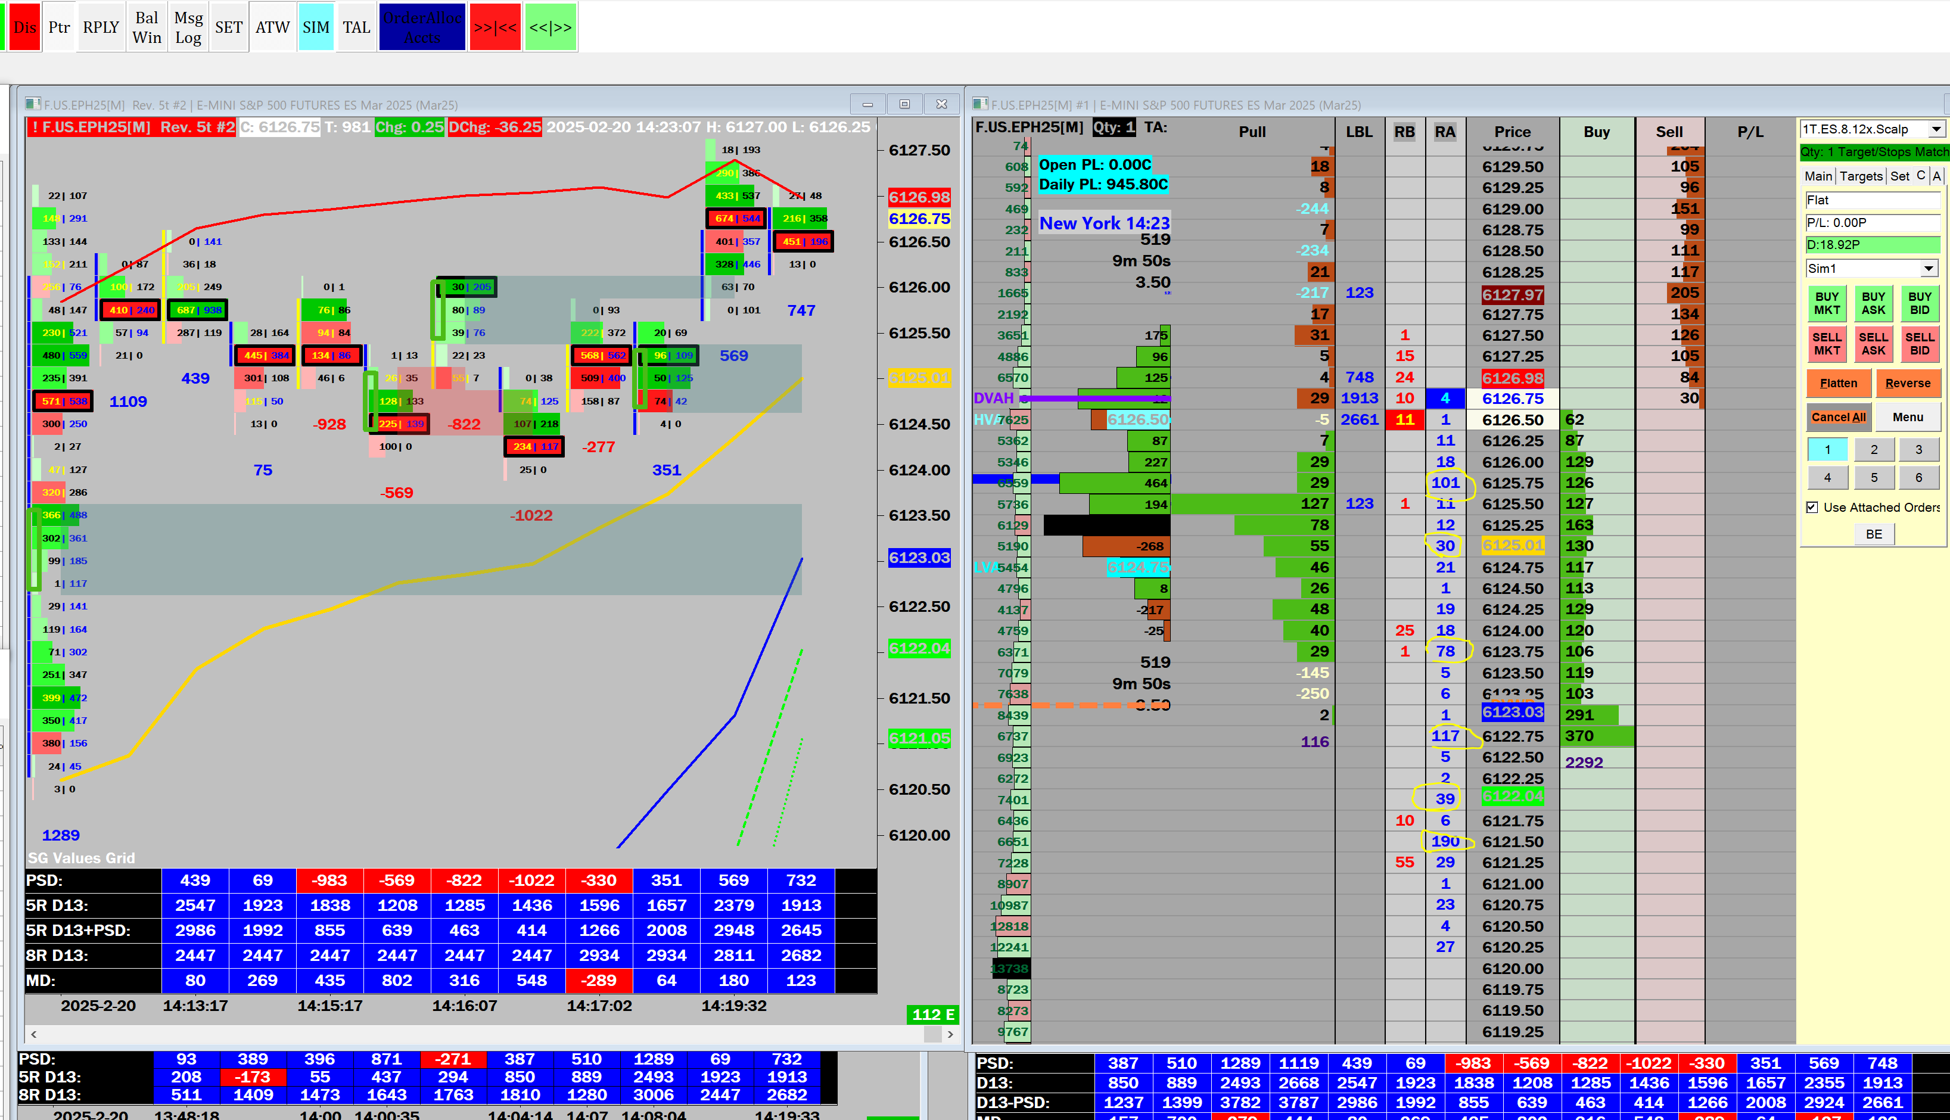The height and width of the screenshot is (1120, 1950).
Task: Click the Buy column header
Action: (x=1596, y=132)
